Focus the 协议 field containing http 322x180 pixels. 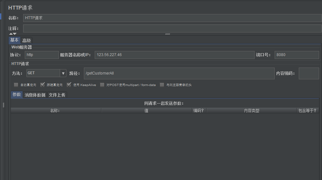click(42, 55)
